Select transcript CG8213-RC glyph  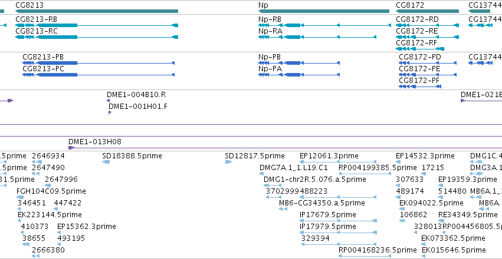click(x=97, y=37)
